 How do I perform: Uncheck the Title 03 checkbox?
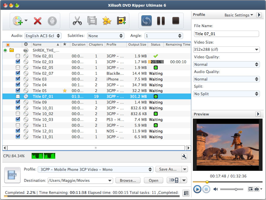(18, 79)
